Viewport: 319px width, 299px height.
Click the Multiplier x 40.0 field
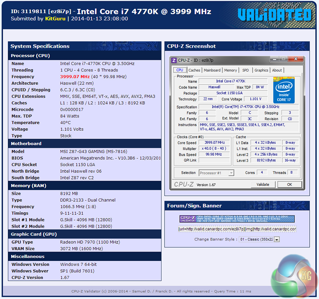point(214,148)
